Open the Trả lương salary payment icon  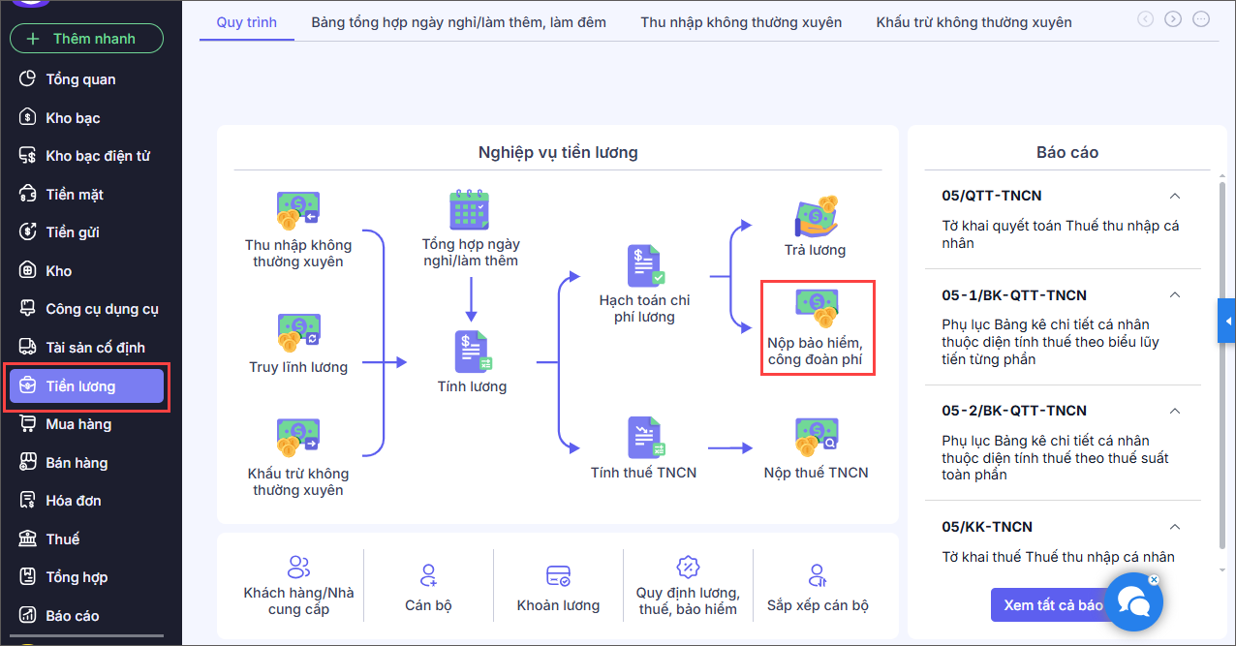[816, 215]
